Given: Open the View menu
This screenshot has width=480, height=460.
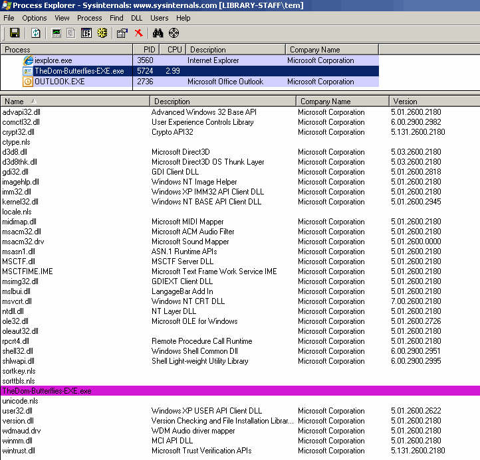Looking at the screenshot, I should pos(62,18).
